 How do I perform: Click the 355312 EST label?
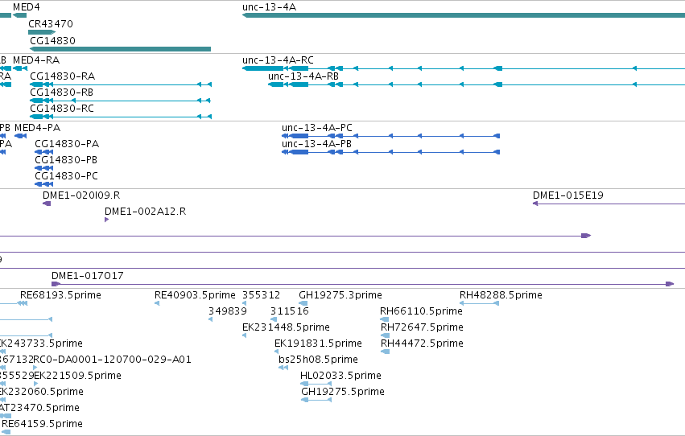[x=262, y=295]
